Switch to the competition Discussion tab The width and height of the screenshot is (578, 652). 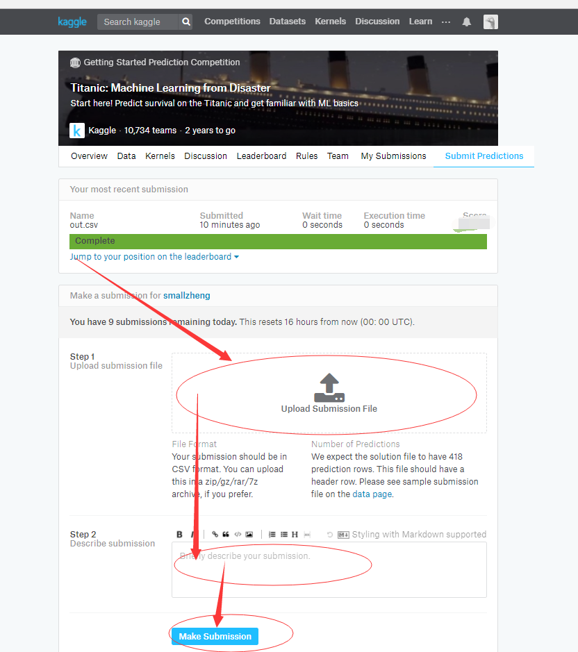pos(206,156)
